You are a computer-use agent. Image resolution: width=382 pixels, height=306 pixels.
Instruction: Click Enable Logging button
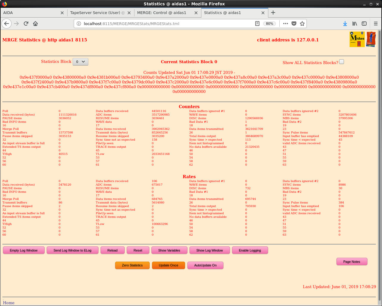[x=250, y=250]
